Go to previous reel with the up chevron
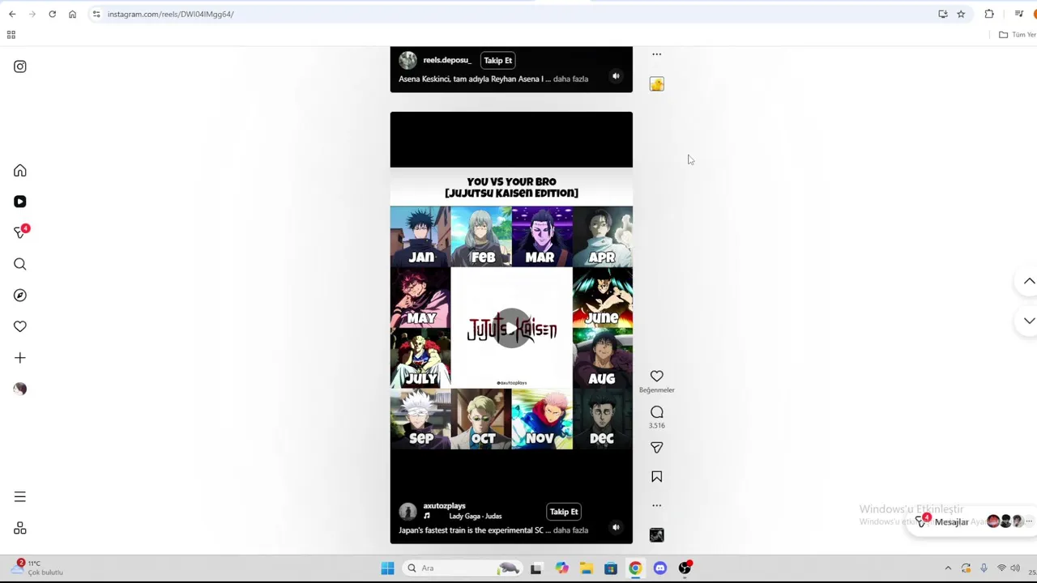 tap(1029, 281)
